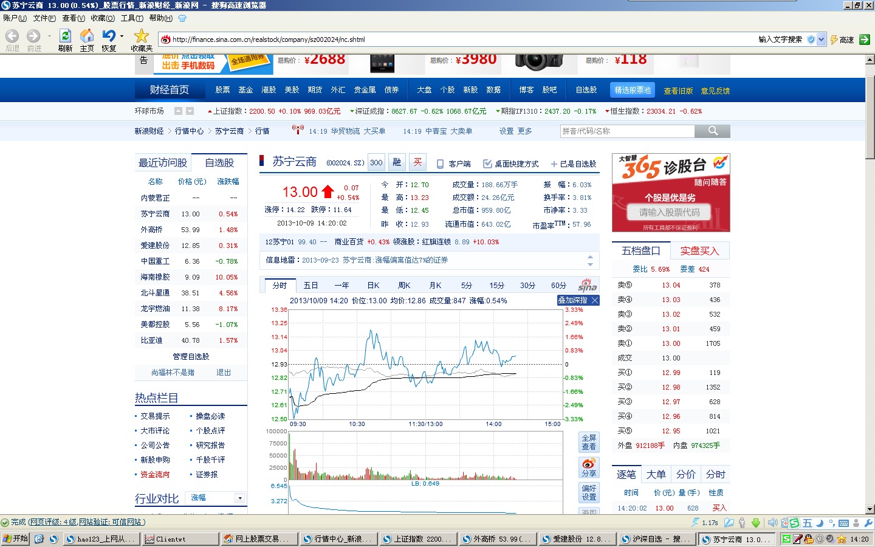875x547 pixels.
Task: Close the 叠加深指 overlay with its X
Action: (595, 300)
